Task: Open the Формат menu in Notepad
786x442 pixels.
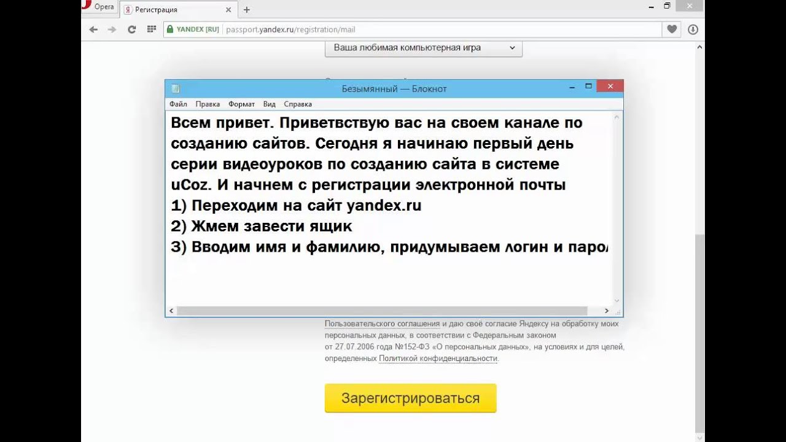Action: tap(241, 104)
